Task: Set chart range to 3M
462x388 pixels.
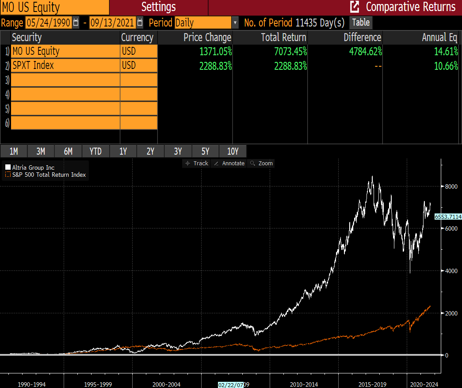Action: click(41, 151)
